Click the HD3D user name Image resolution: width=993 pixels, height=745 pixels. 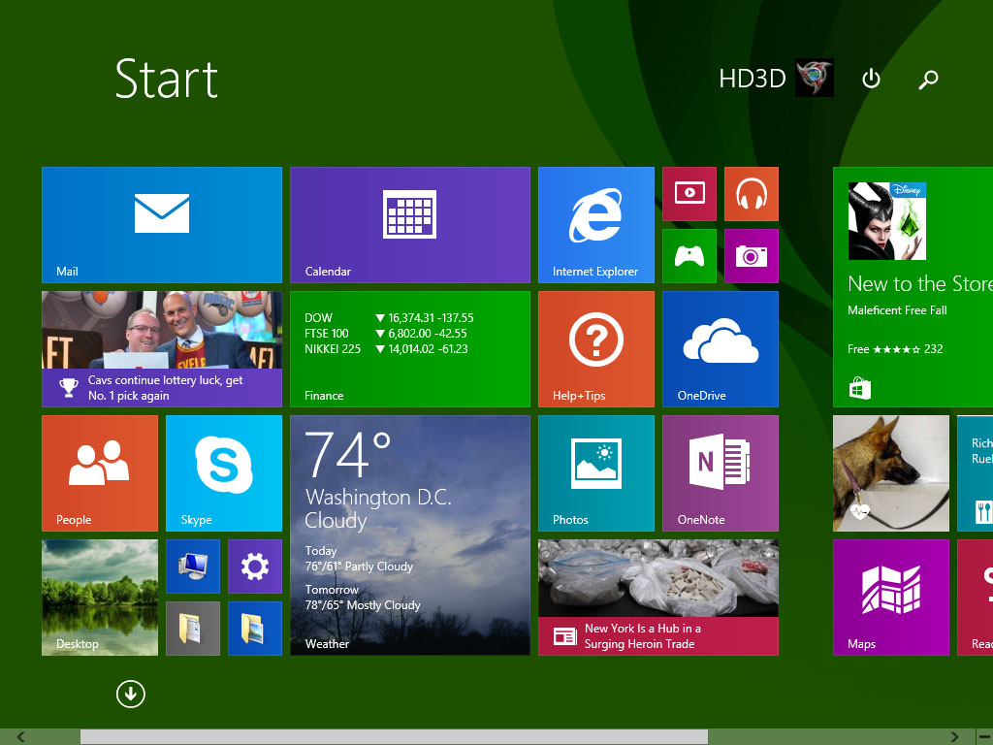pos(752,79)
